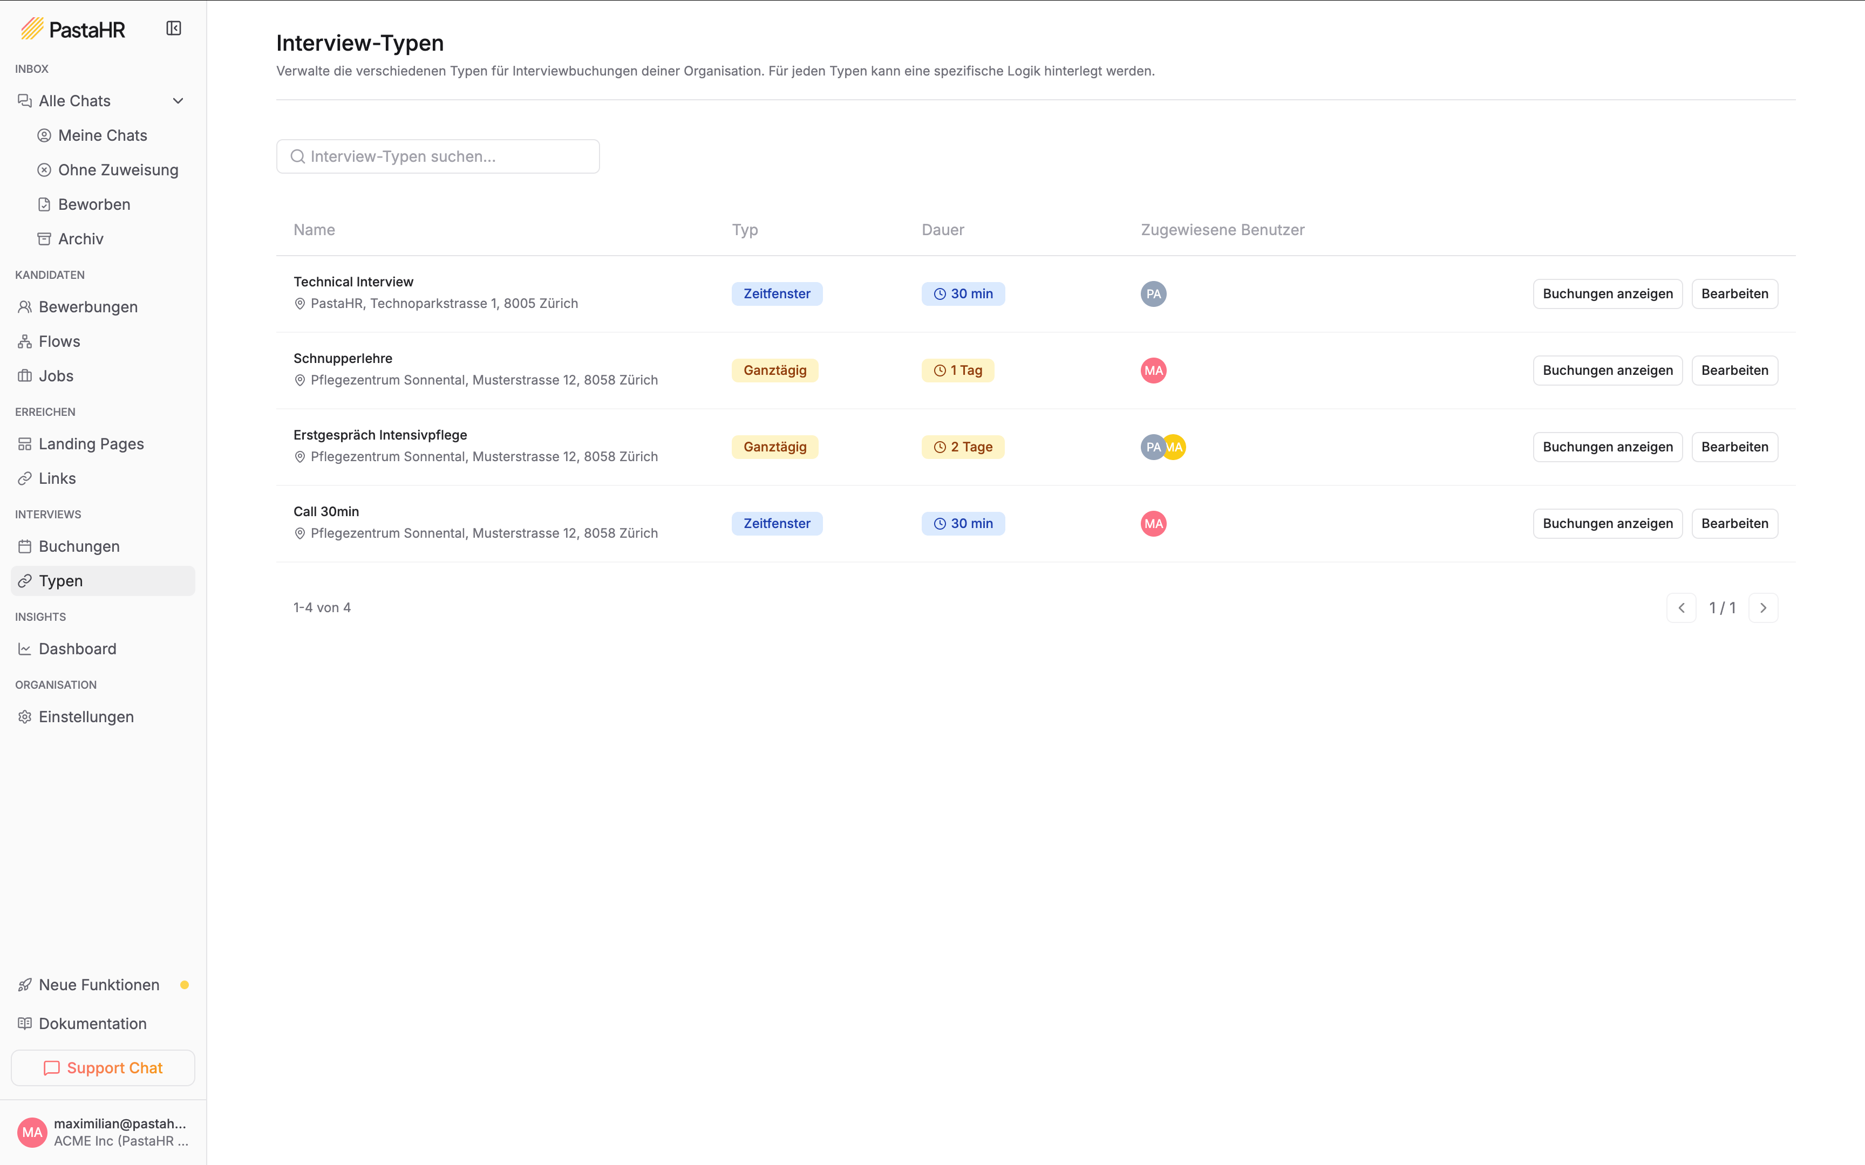Select the Typen sidebar item
This screenshot has width=1865, height=1165.
(x=103, y=581)
